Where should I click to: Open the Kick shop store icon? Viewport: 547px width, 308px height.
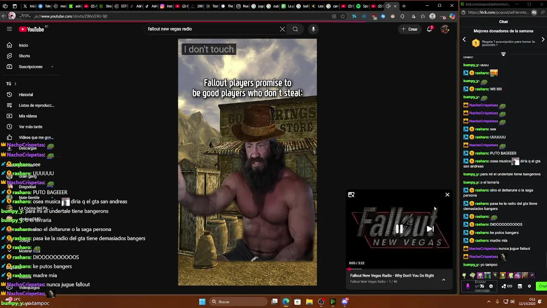[520, 286]
